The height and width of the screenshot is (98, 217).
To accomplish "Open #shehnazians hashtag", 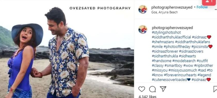I will pyautogui.click(x=163, y=42).
